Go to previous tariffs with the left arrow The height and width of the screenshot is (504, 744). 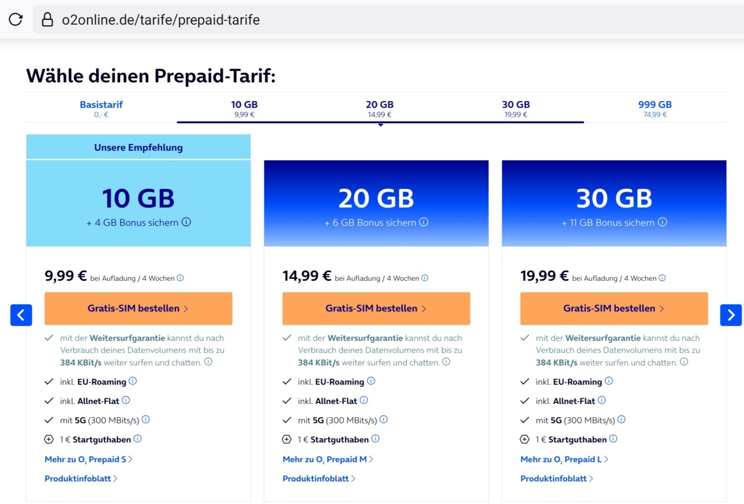click(21, 315)
